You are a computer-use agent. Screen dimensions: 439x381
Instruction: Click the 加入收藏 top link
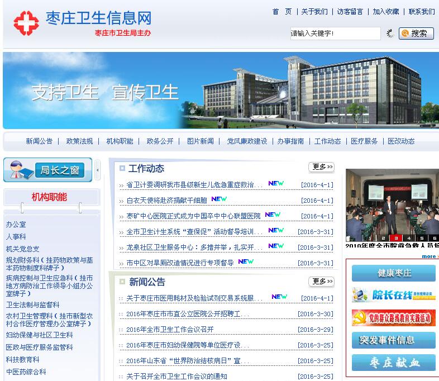click(386, 11)
